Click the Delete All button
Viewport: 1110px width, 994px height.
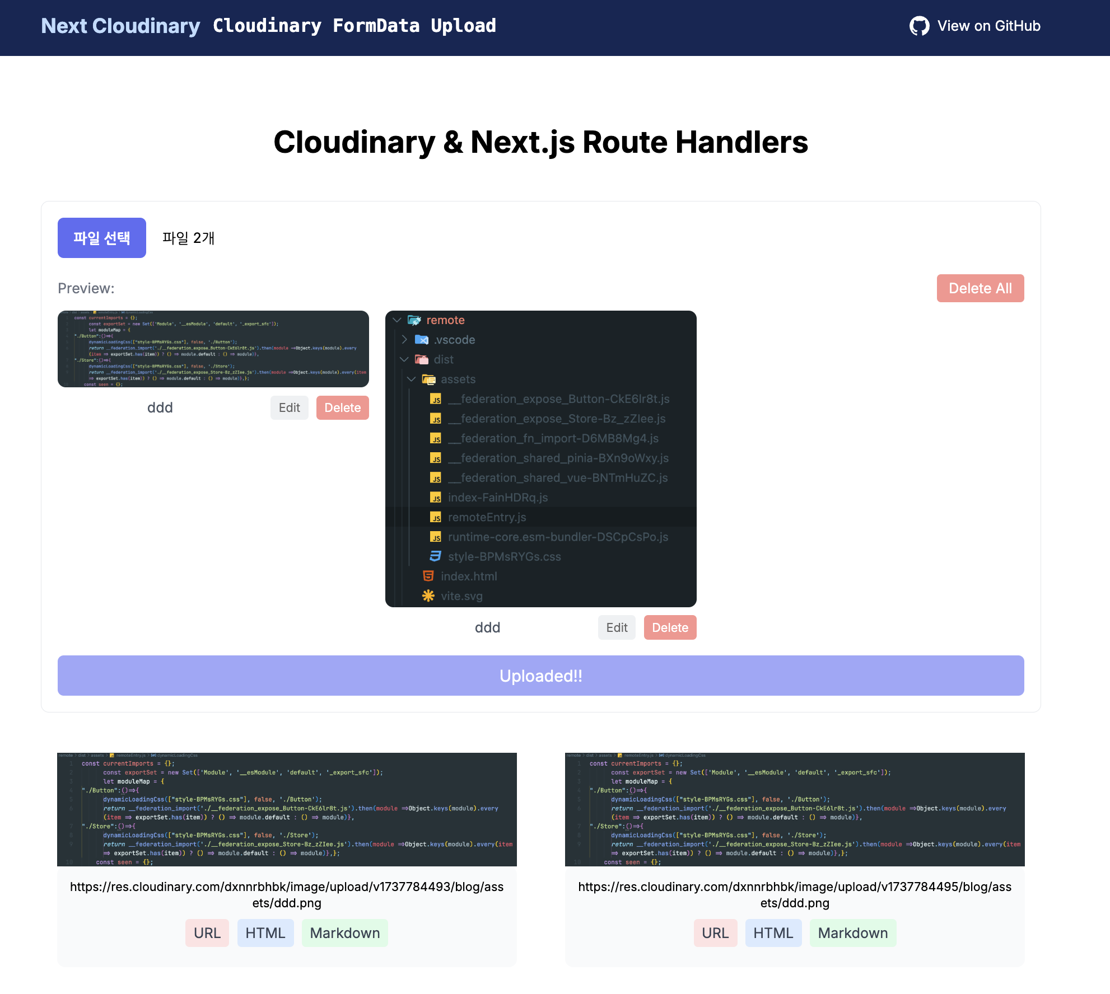tap(980, 288)
